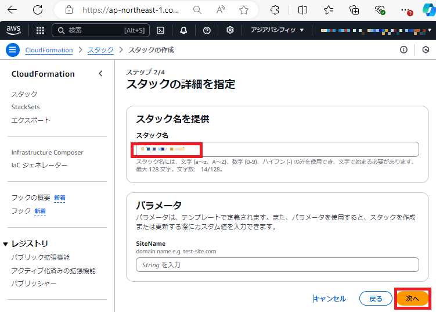Click the orange 次へ button
This screenshot has height=312, width=436.
pyautogui.click(x=412, y=299)
